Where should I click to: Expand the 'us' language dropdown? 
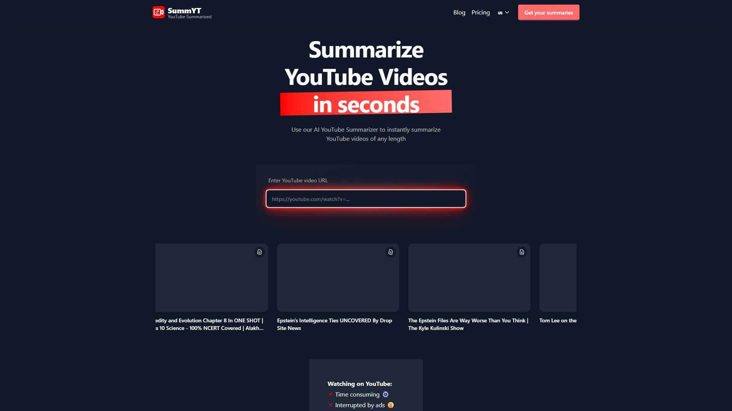(503, 13)
